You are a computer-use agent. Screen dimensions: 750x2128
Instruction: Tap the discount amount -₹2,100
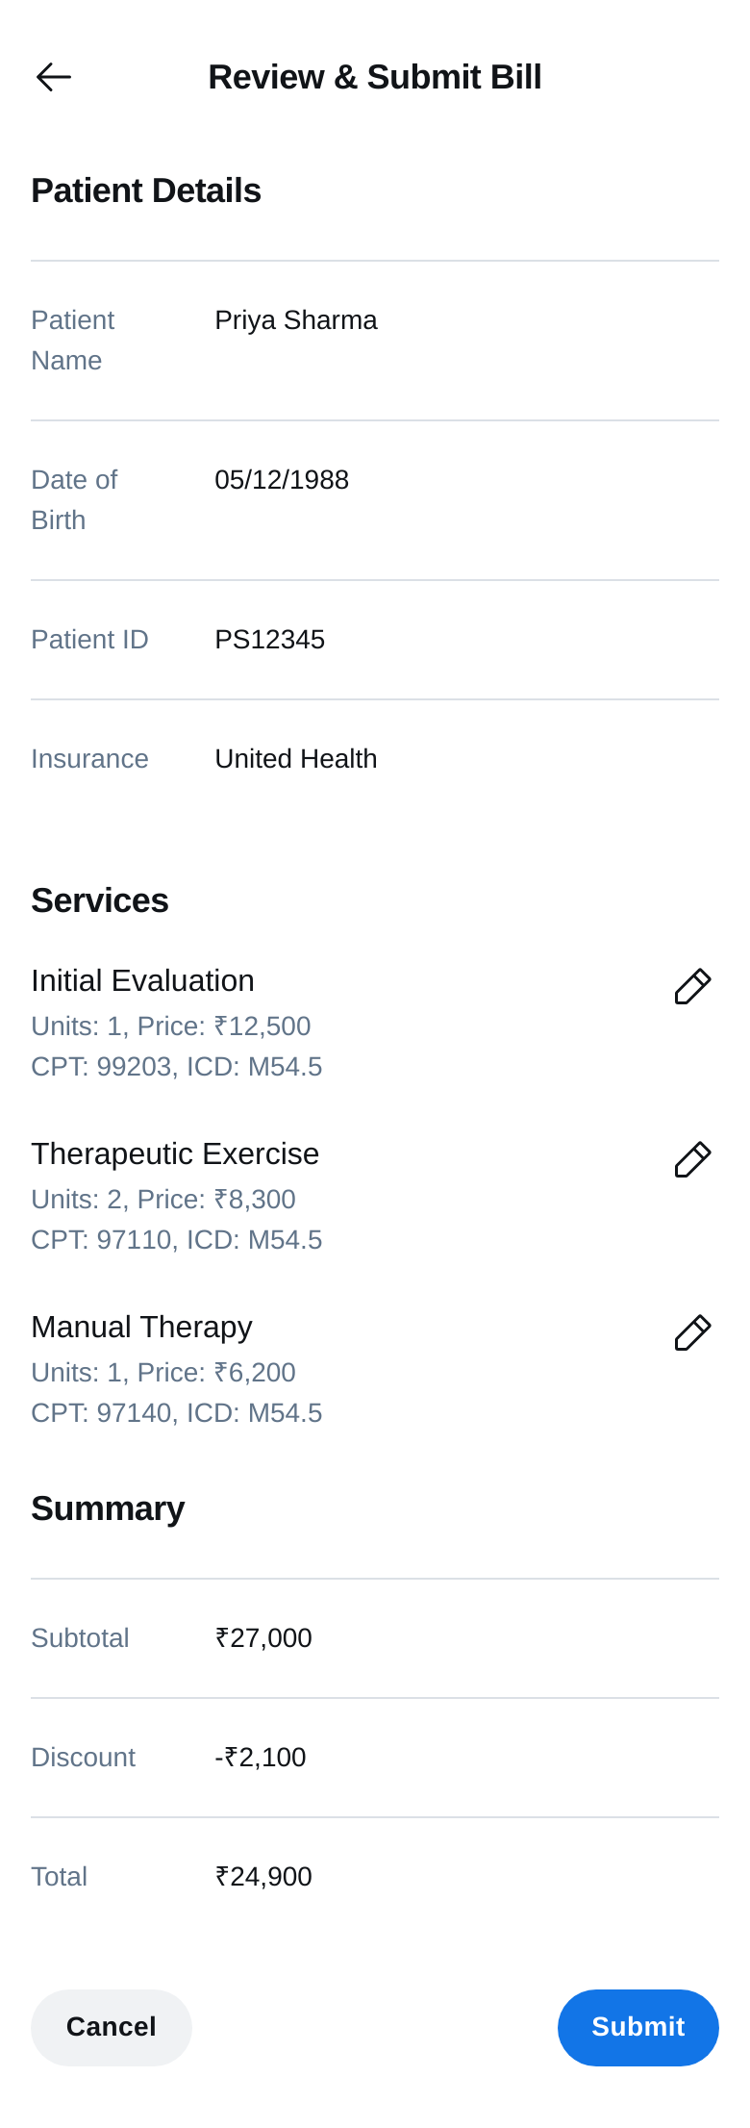[261, 1758]
